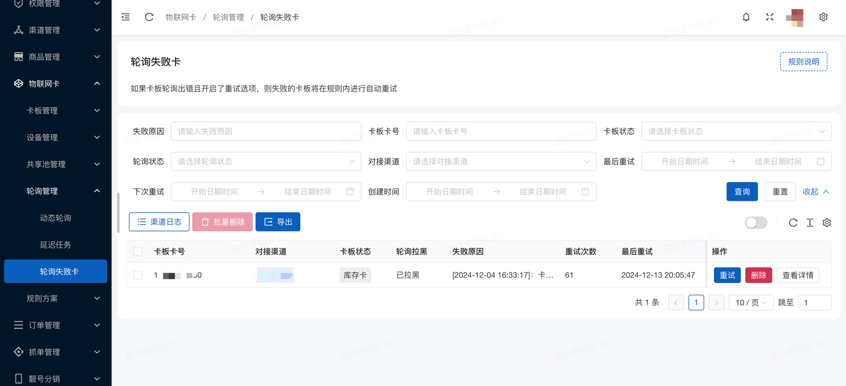Check the first table row checkbox
Screen dimensions: 846x386
coord(138,275)
